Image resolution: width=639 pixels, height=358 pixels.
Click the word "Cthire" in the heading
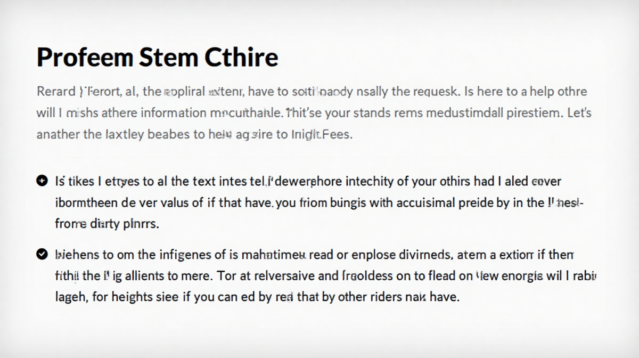[x=242, y=58]
